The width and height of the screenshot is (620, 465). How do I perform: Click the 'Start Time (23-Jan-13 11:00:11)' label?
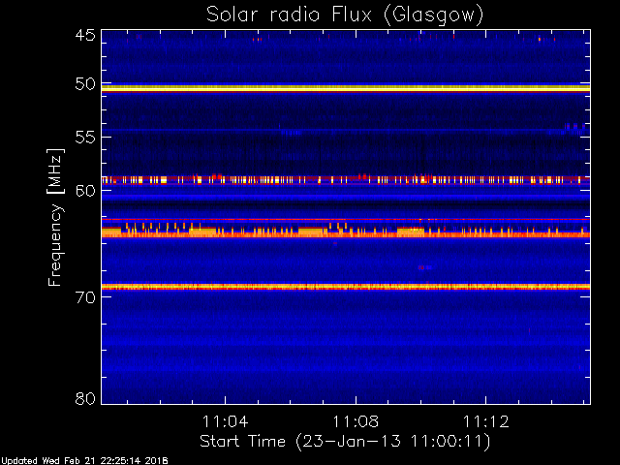pos(345,442)
